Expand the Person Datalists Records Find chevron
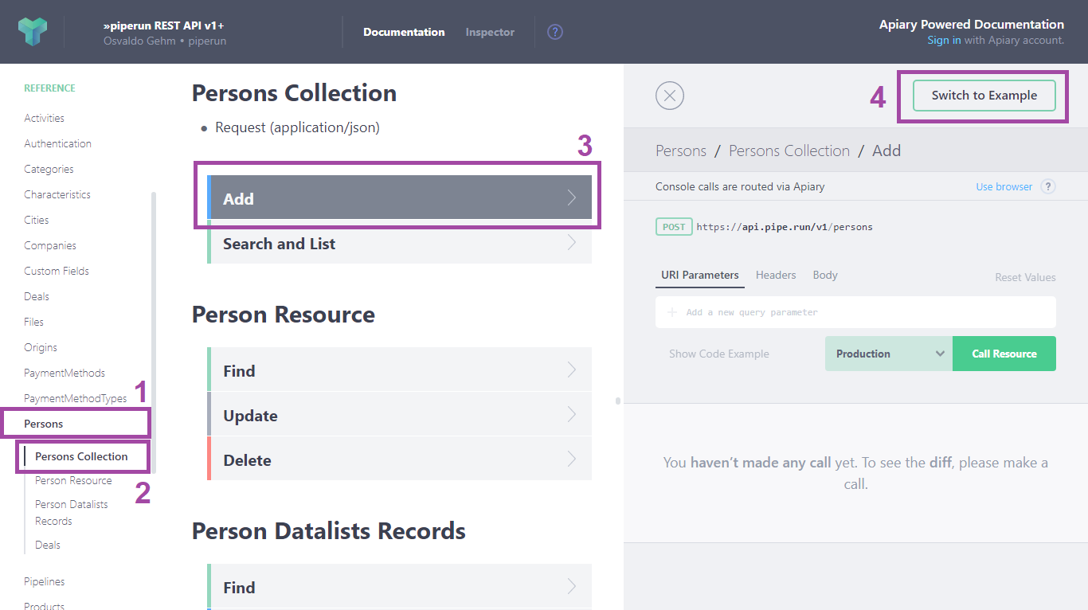Viewport: 1088px width, 610px height. [x=572, y=586]
